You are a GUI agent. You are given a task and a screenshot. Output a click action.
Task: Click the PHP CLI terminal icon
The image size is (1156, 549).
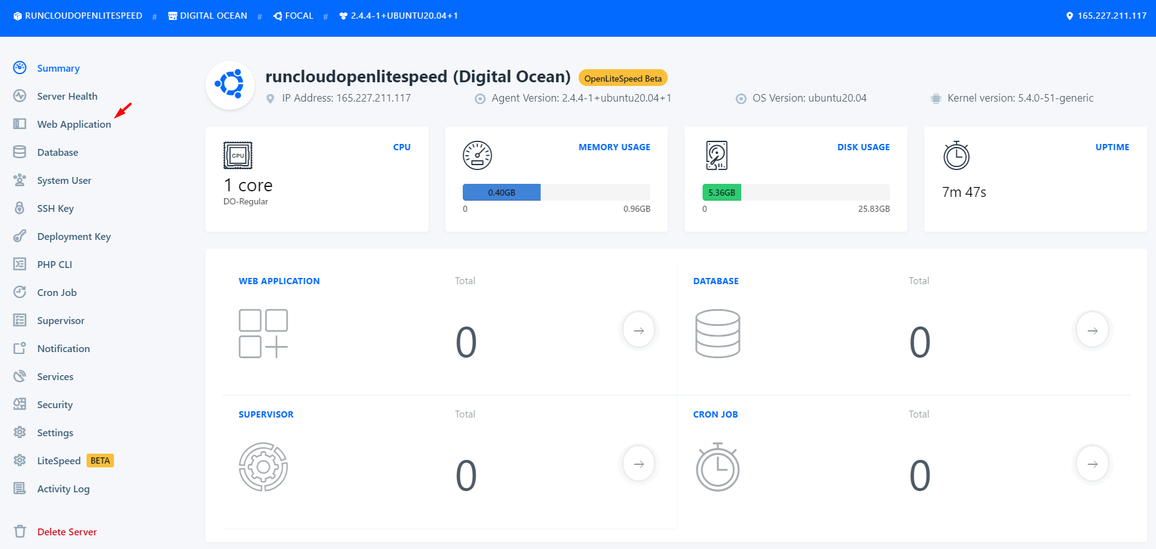pyautogui.click(x=20, y=264)
